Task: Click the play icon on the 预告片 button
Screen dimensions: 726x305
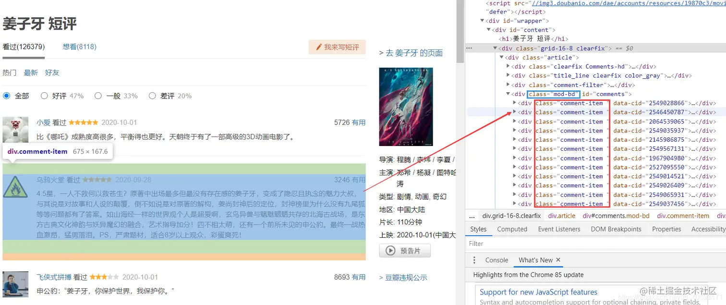Action: [390, 250]
